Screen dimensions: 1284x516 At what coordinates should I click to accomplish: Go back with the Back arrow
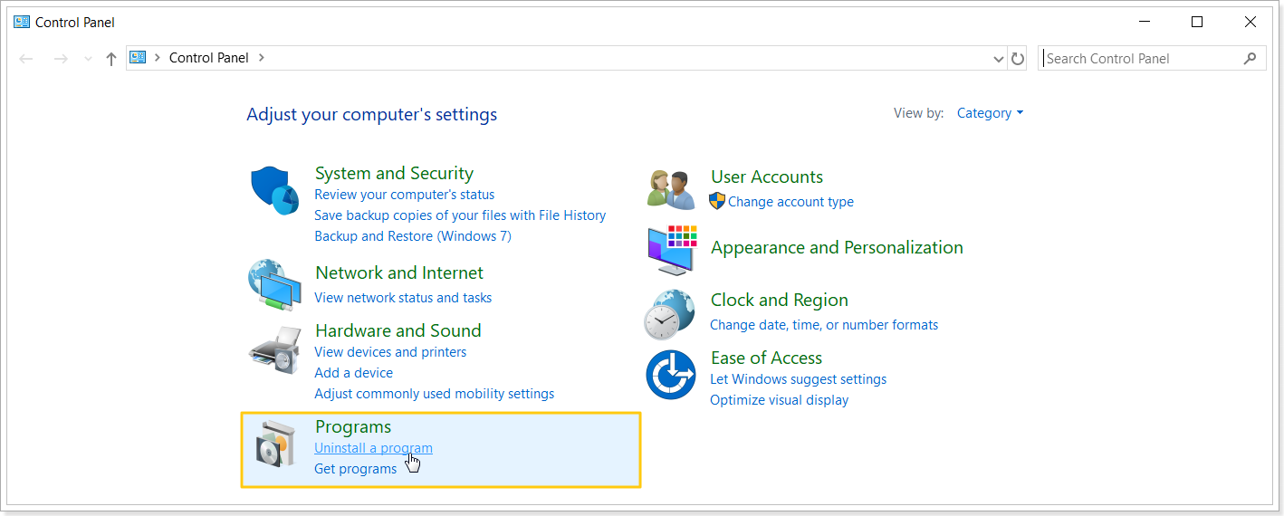coord(26,59)
